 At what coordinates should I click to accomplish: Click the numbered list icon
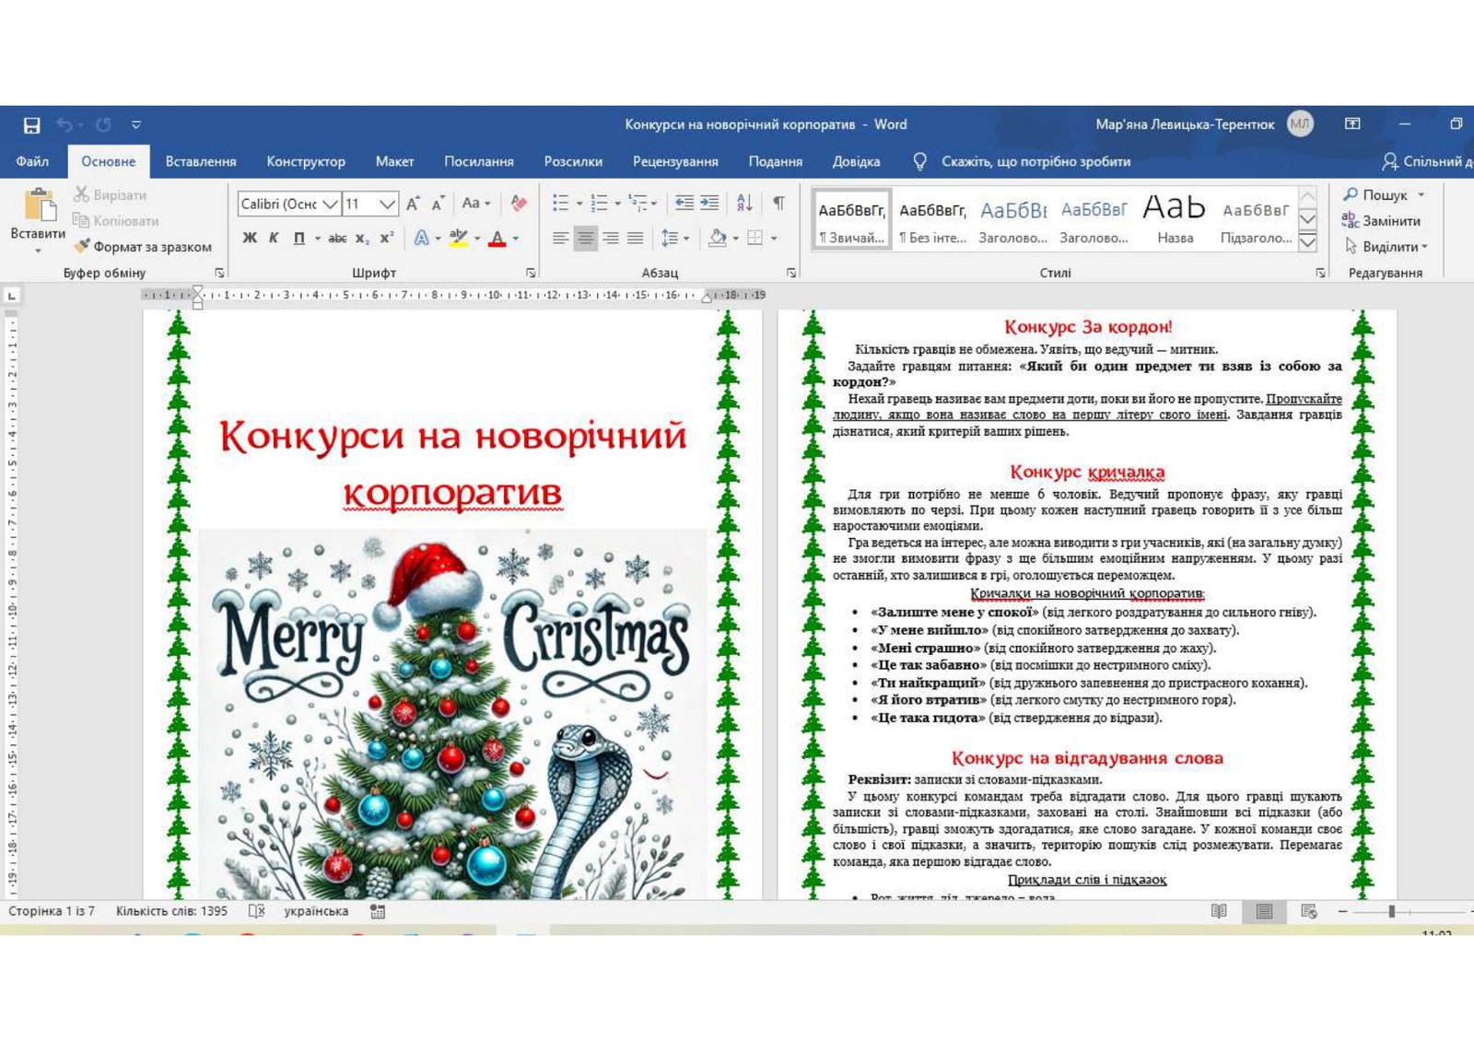[599, 204]
